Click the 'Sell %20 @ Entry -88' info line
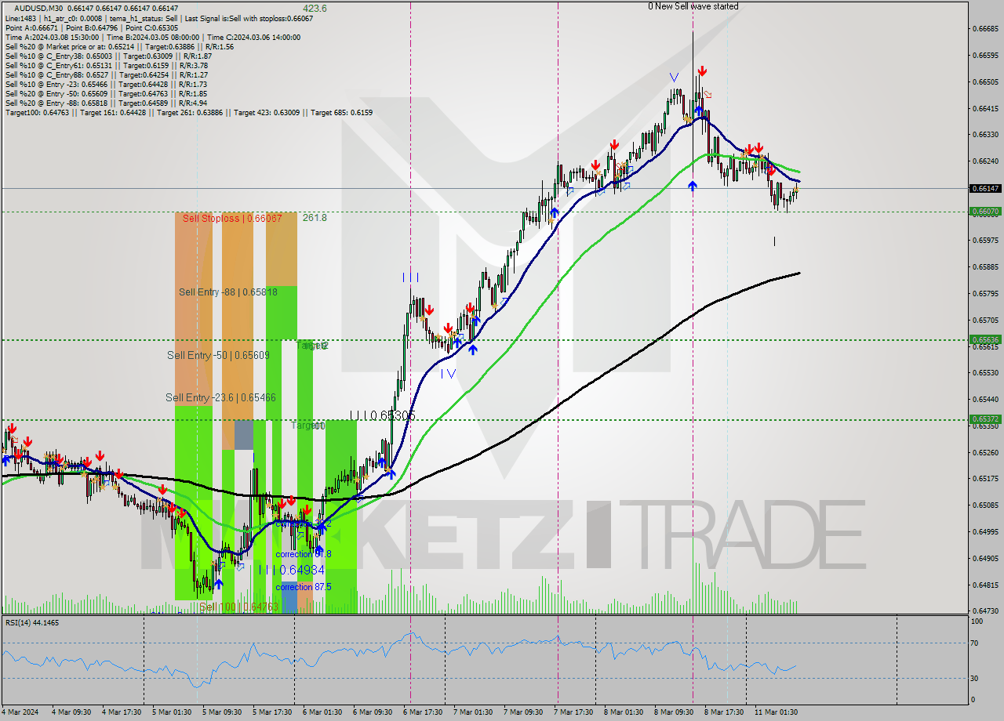This screenshot has height=721, width=1004. 106,103
